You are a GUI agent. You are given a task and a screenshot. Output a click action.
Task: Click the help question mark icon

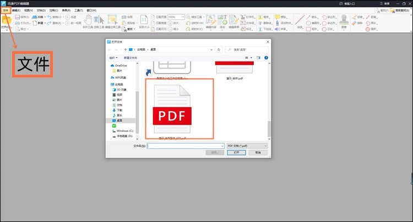(x=266, y=58)
